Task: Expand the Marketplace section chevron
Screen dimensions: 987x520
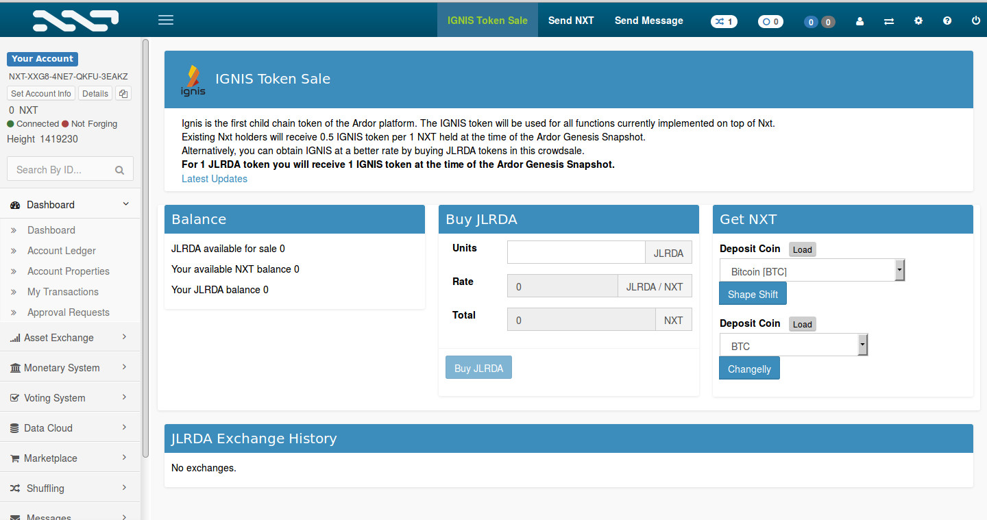Action: (124, 458)
